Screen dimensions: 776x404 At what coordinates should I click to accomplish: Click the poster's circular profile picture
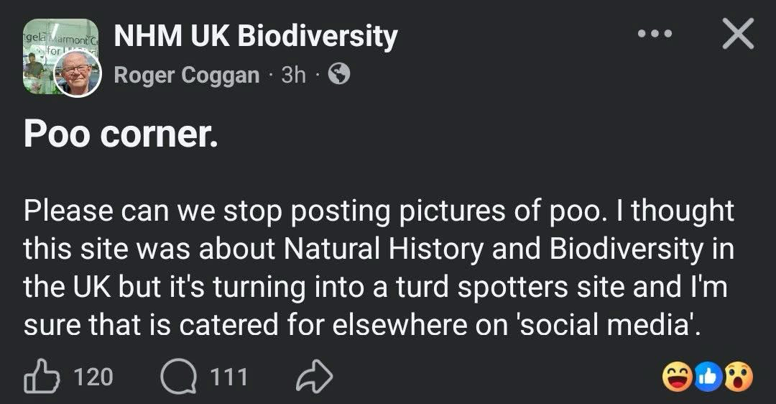click(x=78, y=73)
